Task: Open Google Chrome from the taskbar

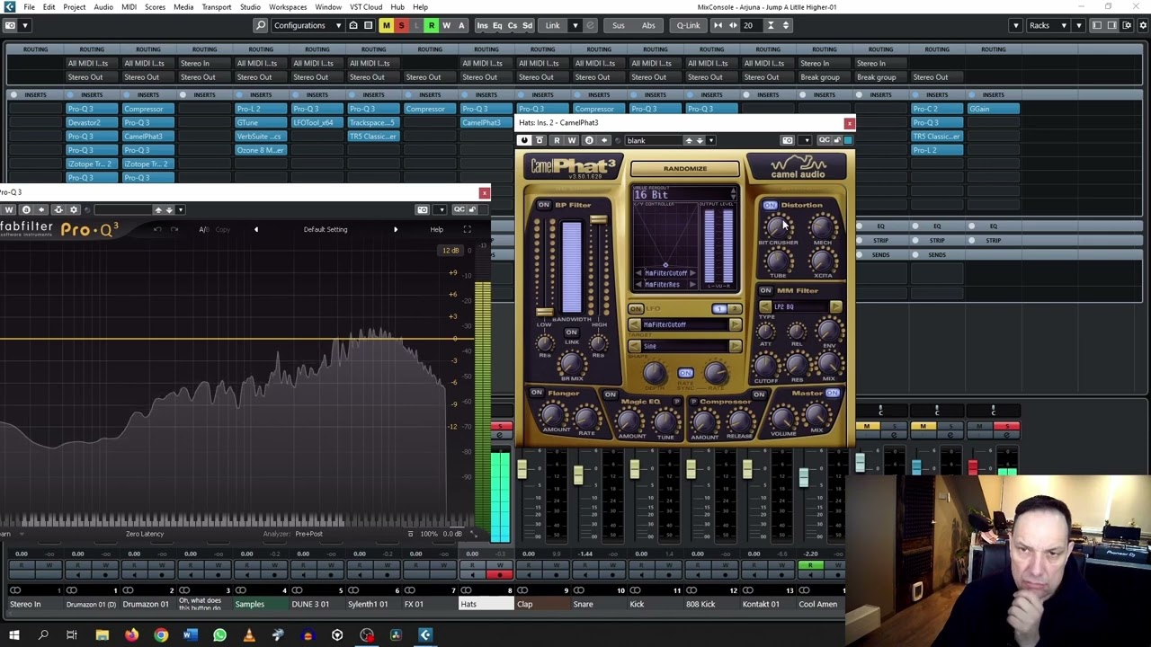Action: coord(161,635)
